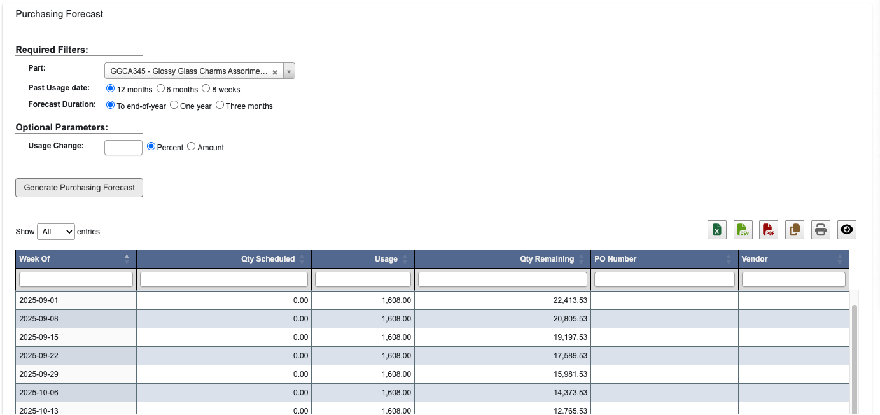The width and height of the screenshot is (880, 415).
Task: Select the 6 months past usage option
Action: 160,88
